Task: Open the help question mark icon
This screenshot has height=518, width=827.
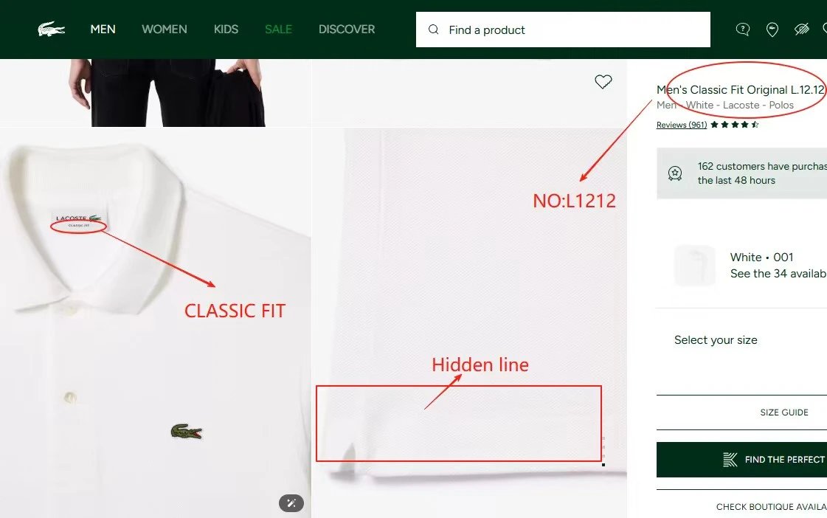Action: pyautogui.click(x=743, y=30)
